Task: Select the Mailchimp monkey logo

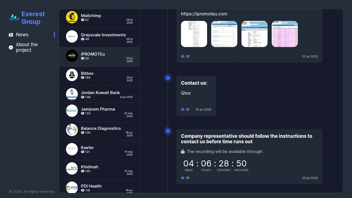Action: point(72,17)
